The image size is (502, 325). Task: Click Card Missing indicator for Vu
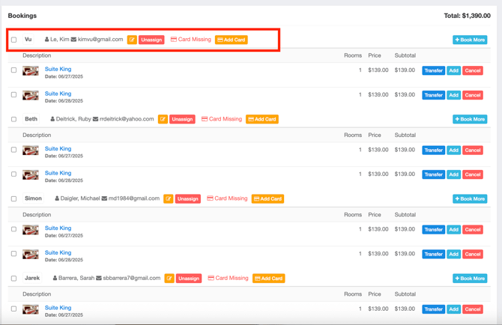pos(191,40)
